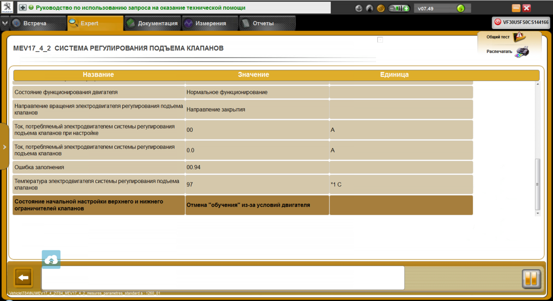Open the user profile icon

(x=370, y=8)
